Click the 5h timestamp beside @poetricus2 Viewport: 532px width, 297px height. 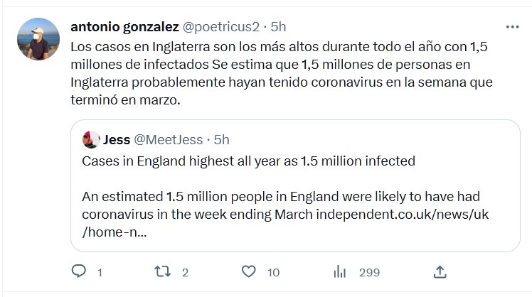pyautogui.click(x=278, y=27)
